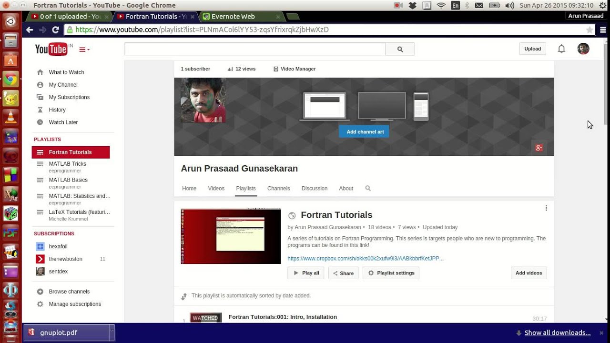This screenshot has height=343, width=610.
Task: Open Chrome from Ubuntu launcher
Action: pyautogui.click(x=10, y=80)
